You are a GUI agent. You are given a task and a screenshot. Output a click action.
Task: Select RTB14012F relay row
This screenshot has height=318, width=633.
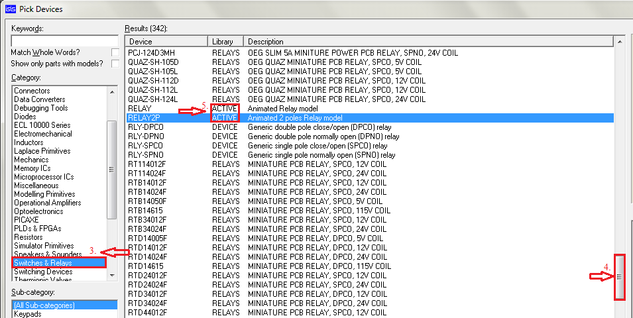pos(369,183)
